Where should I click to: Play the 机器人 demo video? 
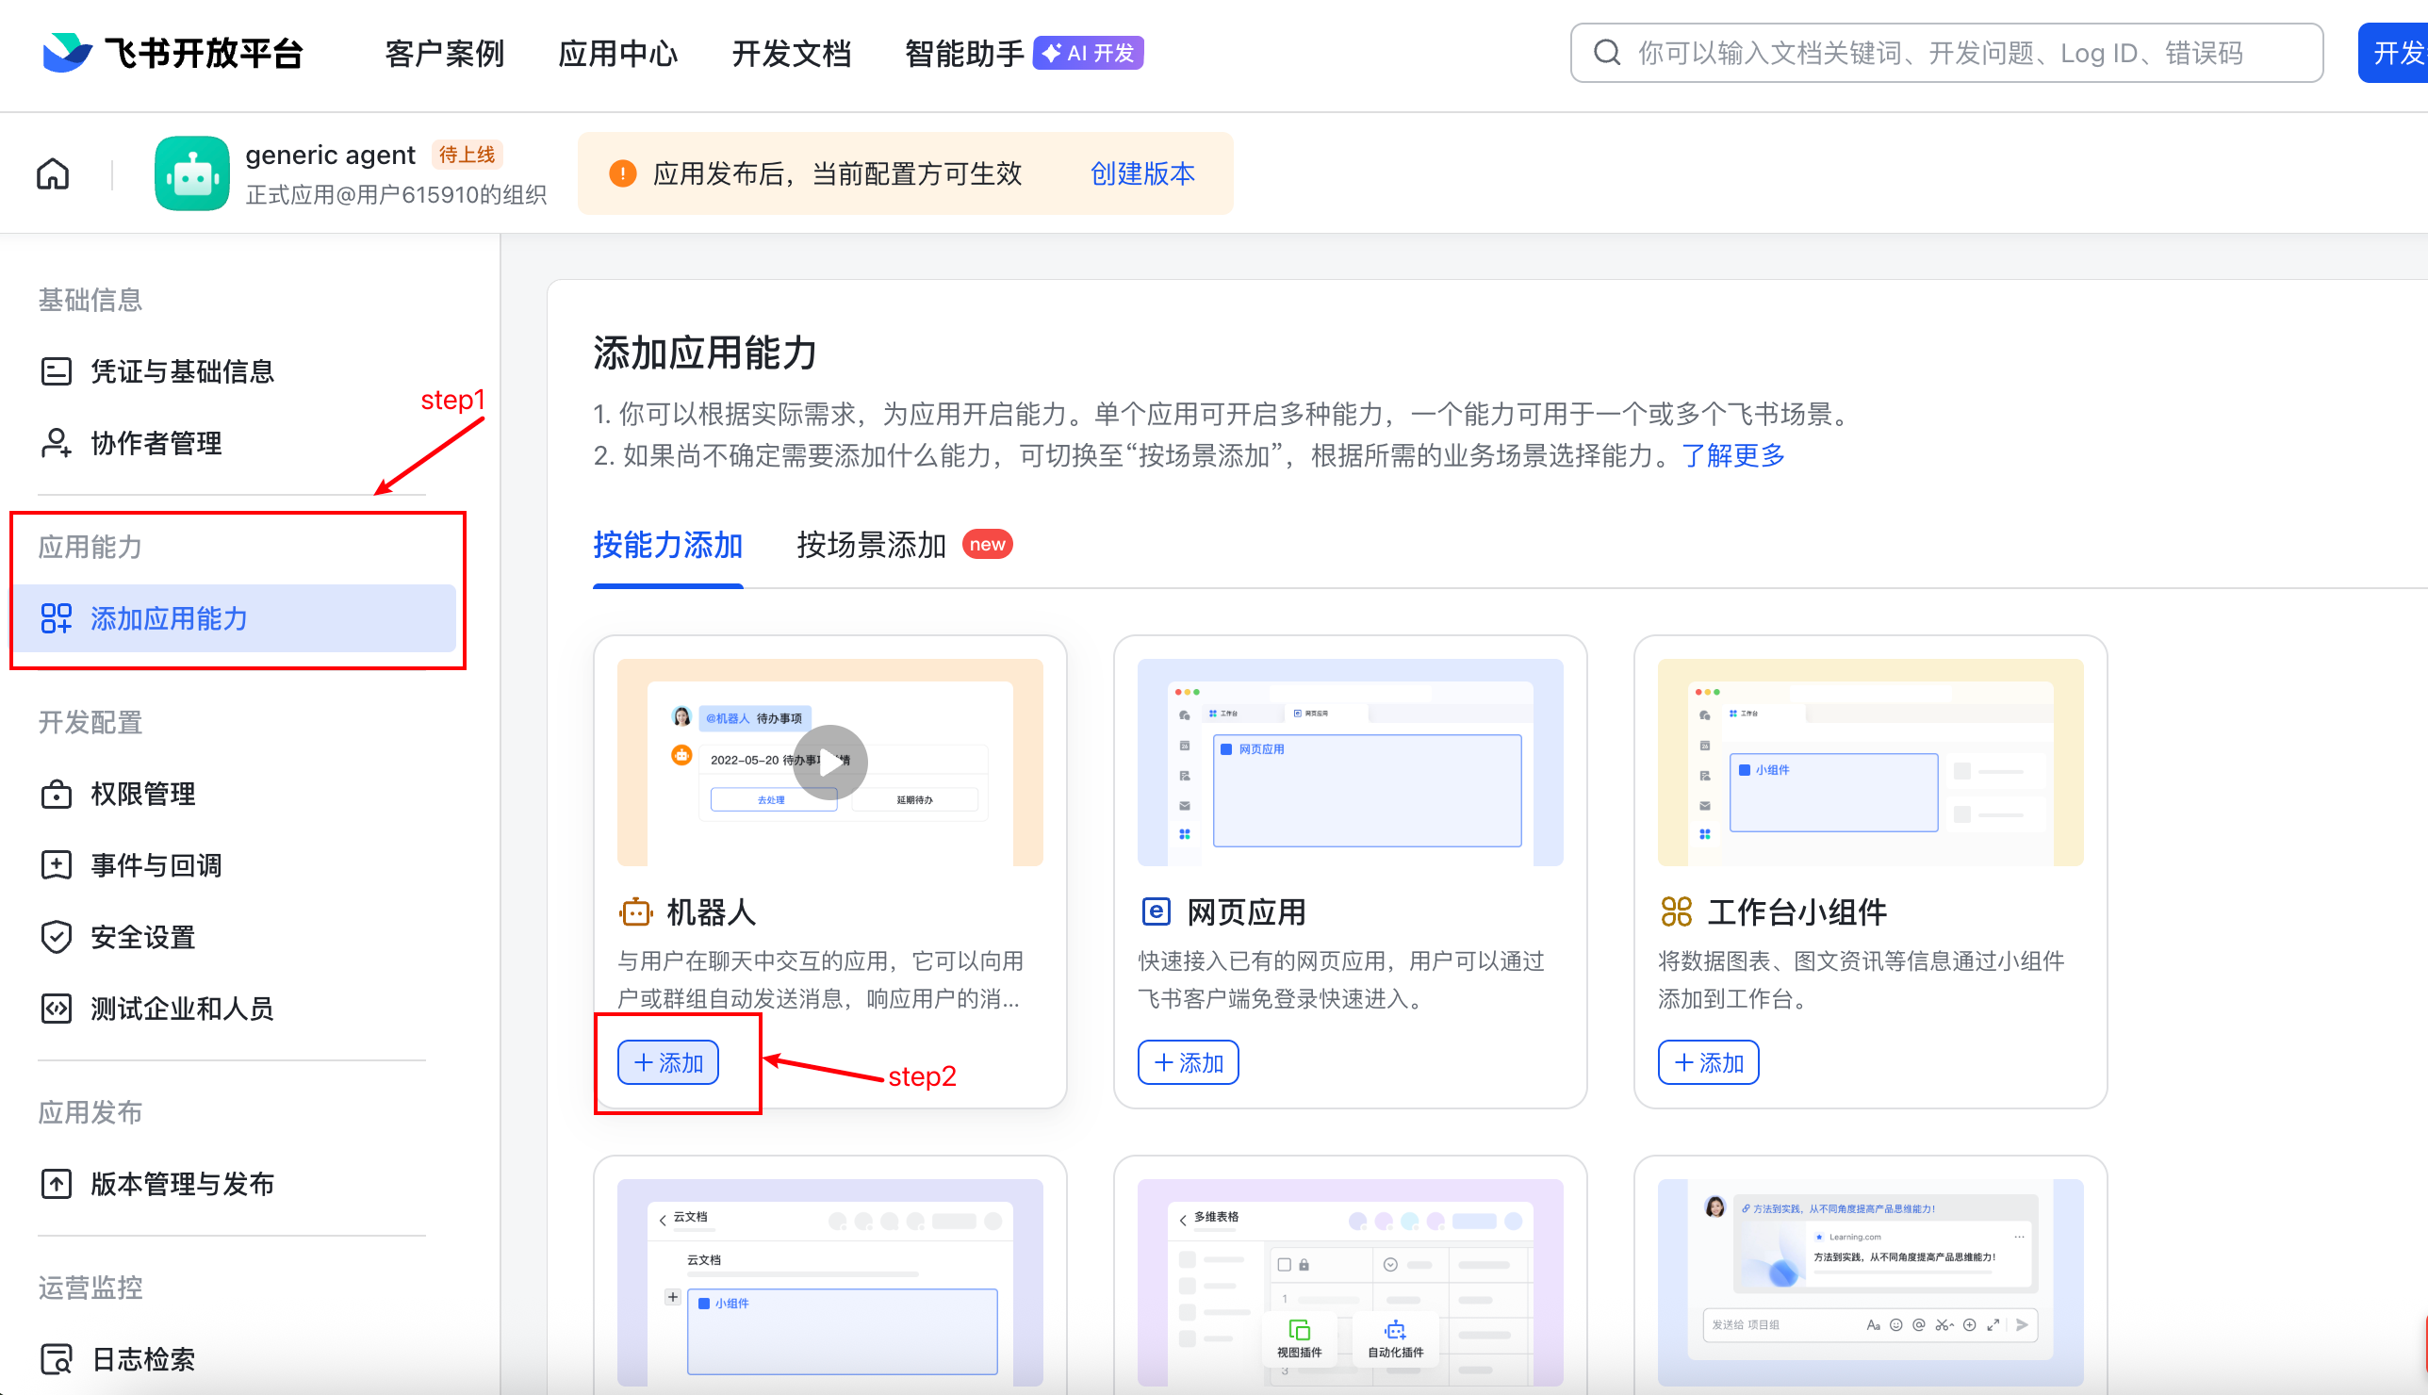click(830, 763)
